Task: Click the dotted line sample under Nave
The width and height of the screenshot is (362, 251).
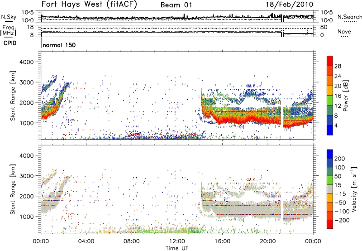Action: 344,37
